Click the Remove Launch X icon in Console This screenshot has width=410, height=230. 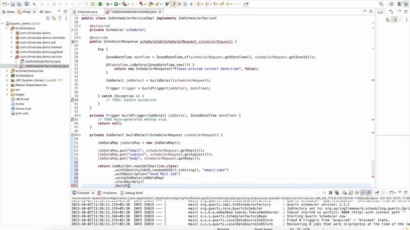331,193
